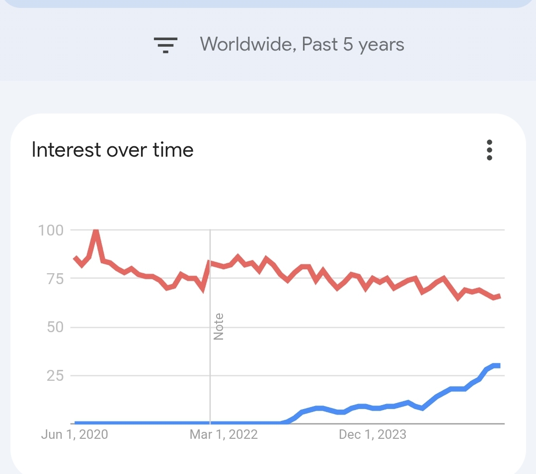536x474 pixels.
Task: Select the red line's rightmost end point
Action: point(499,296)
